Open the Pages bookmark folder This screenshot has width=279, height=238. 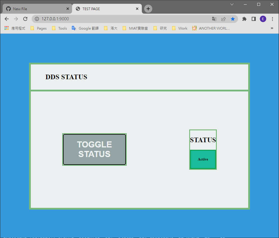tap(39, 28)
